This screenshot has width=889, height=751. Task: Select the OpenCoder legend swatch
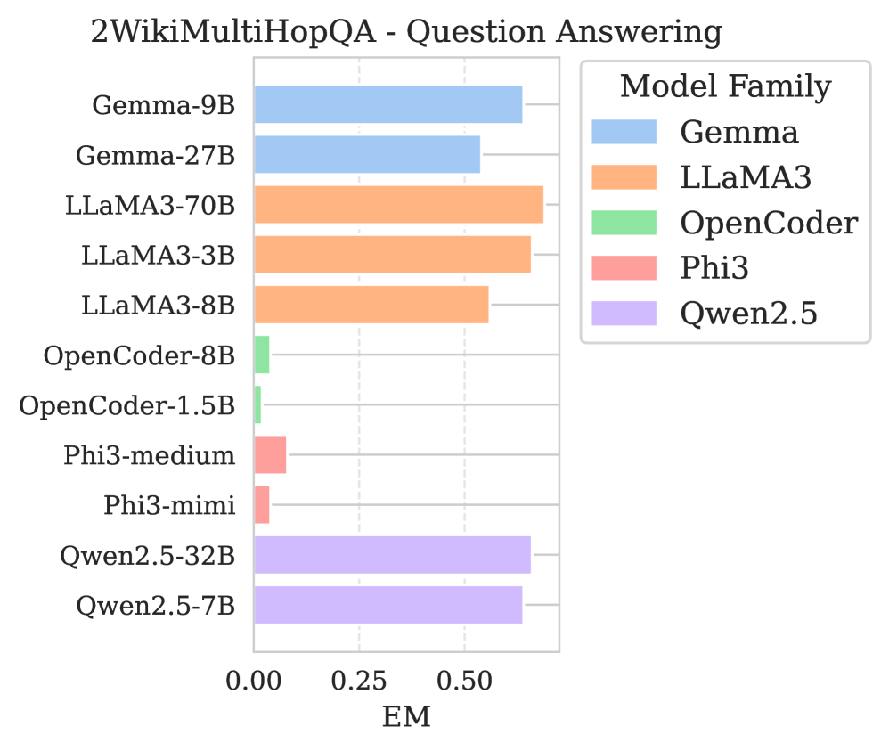coord(624,223)
